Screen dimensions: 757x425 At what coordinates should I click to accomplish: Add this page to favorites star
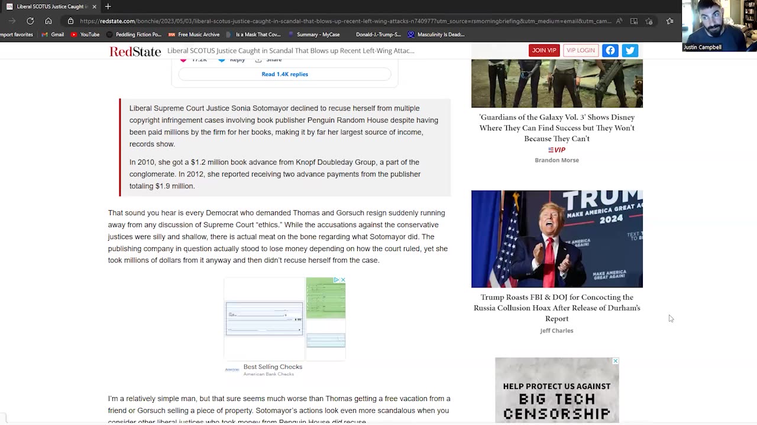click(x=649, y=21)
